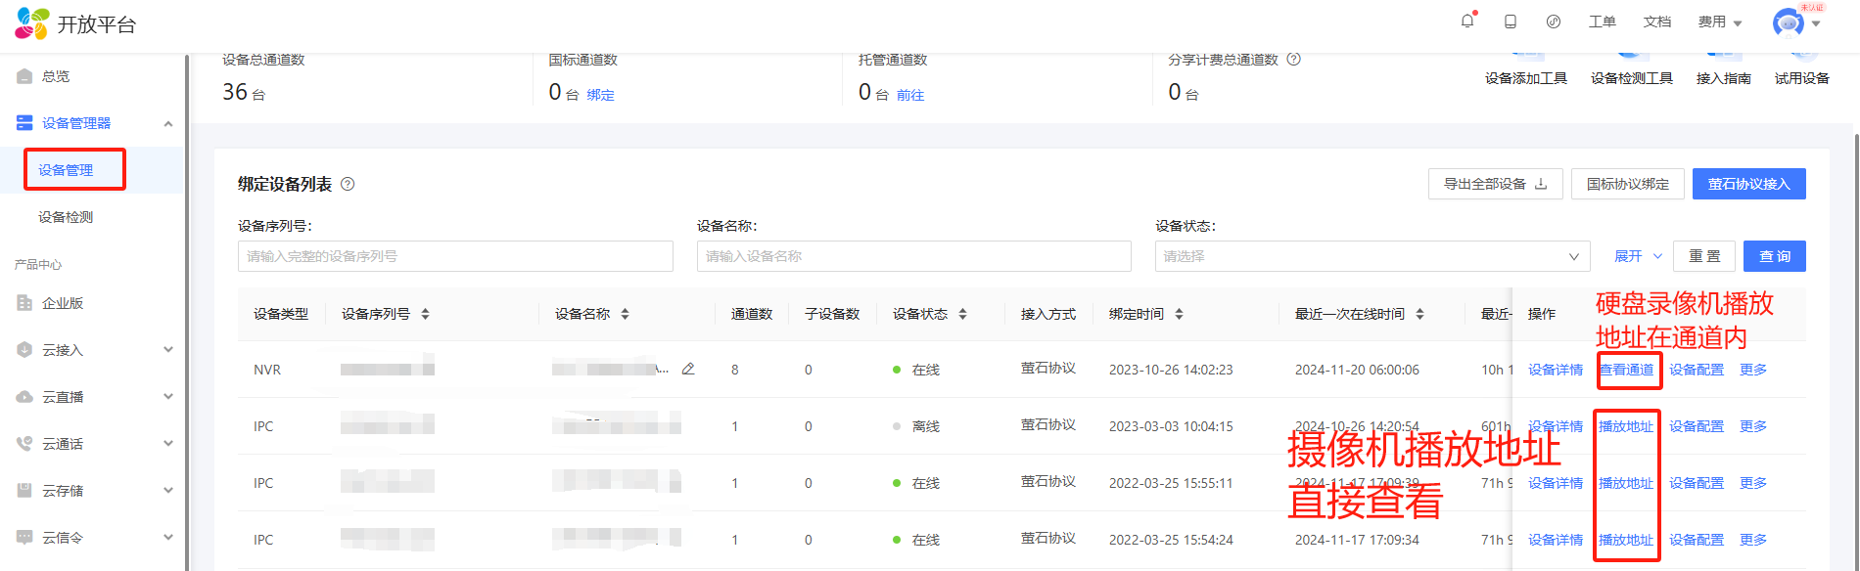The image size is (1860, 571).
Task: Click 查看通道 for the NVR device
Action: pyautogui.click(x=1626, y=370)
